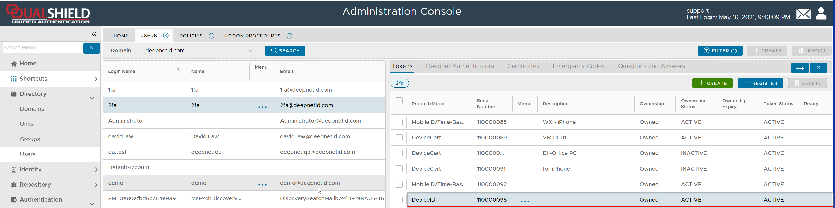Click the Register token button
The image size is (835, 208).
pyautogui.click(x=760, y=83)
